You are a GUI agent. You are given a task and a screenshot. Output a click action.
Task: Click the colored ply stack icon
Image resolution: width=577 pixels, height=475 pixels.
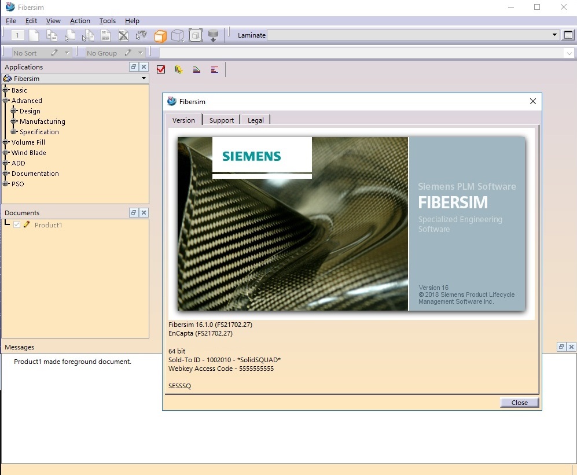coord(179,69)
